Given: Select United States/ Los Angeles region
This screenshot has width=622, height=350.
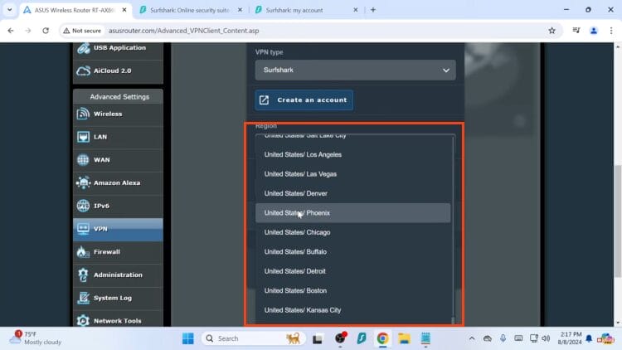Looking at the screenshot, I should pyautogui.click(x=352, y=154).
